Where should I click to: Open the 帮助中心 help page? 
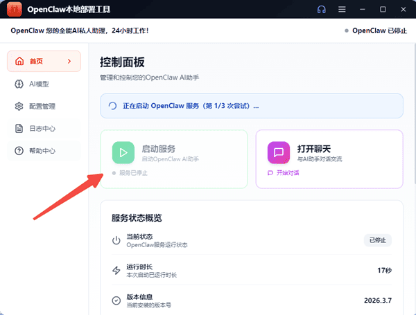42,150
